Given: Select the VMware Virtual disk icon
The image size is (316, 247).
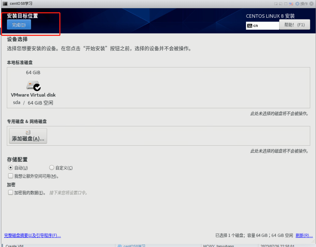Looking at the screenshot, I should click(x=34, y=86).
